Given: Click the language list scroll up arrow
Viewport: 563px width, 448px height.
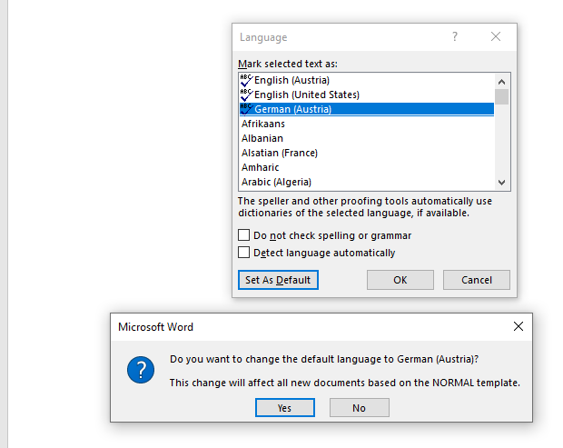Looking at the screenshot, I should coord(501,82).
